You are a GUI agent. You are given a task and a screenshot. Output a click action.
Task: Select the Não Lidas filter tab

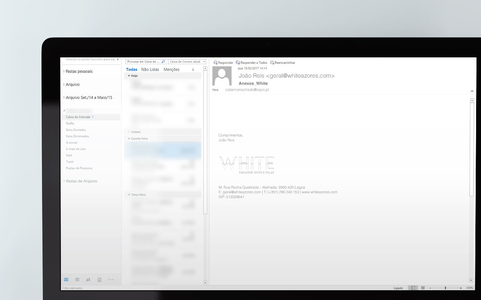coord(150,69)
